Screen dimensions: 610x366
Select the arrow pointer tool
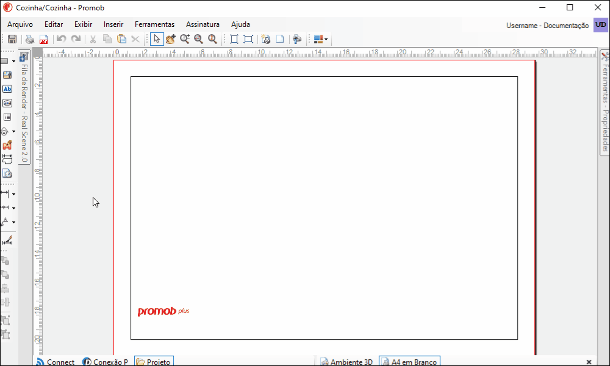click(157, 39)
